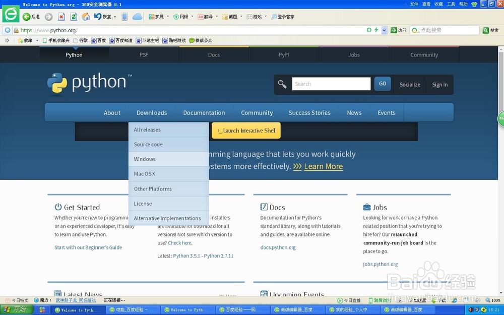Select Mac OS X in Downloads menu
The height and width of the screenshot is (315, 504).
coord(168,174)
